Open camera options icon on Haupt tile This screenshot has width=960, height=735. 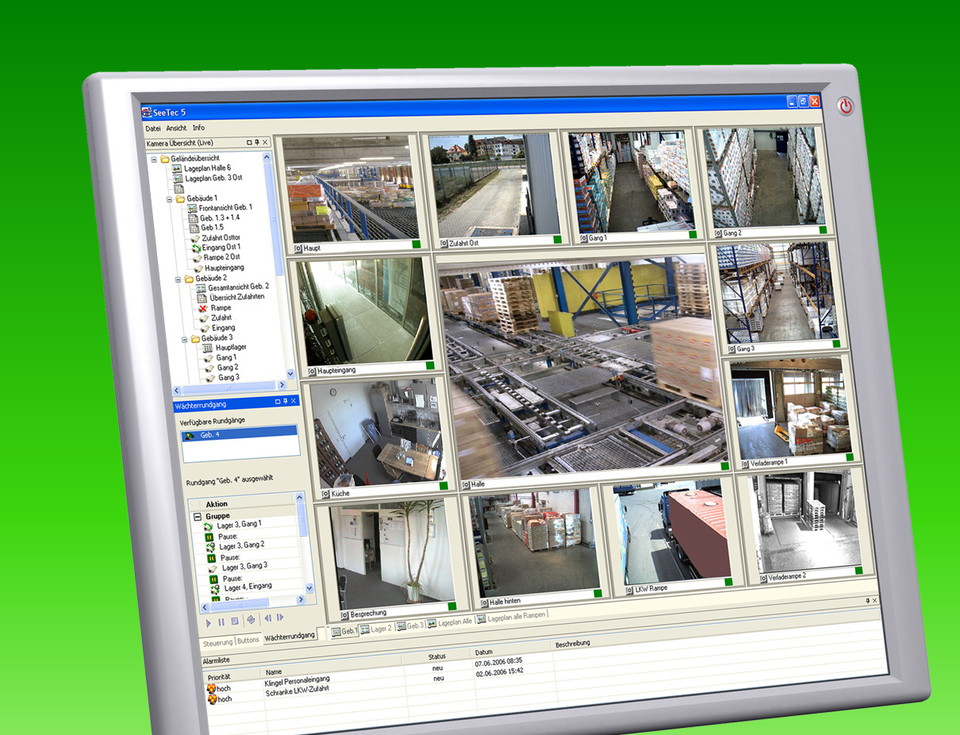[298, 248]
